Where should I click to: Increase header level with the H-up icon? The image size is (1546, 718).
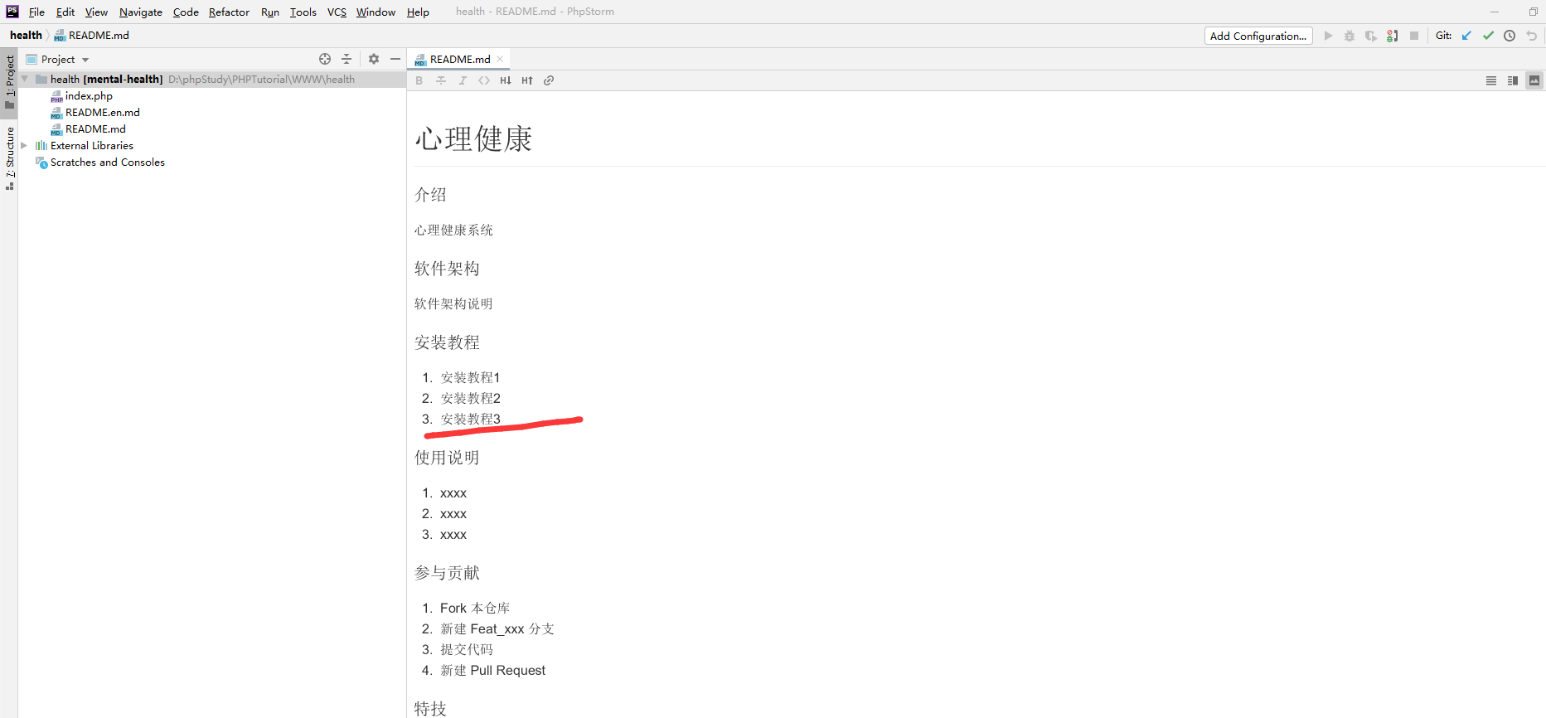tap(527, 80)
